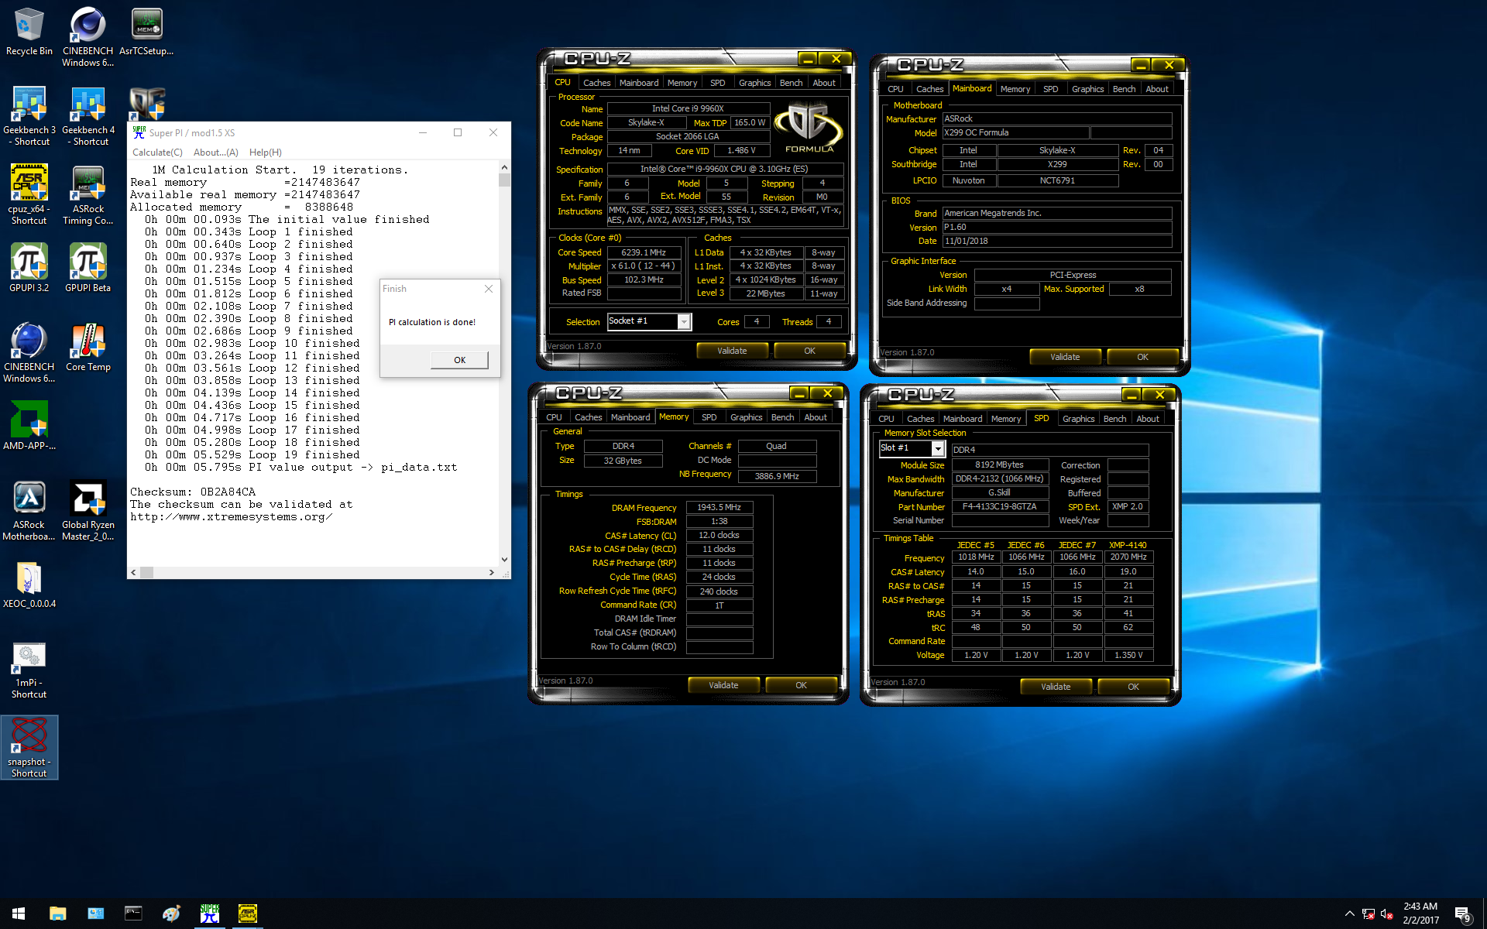Click the xtremesystems.org URL text

(x=232, y=516)
